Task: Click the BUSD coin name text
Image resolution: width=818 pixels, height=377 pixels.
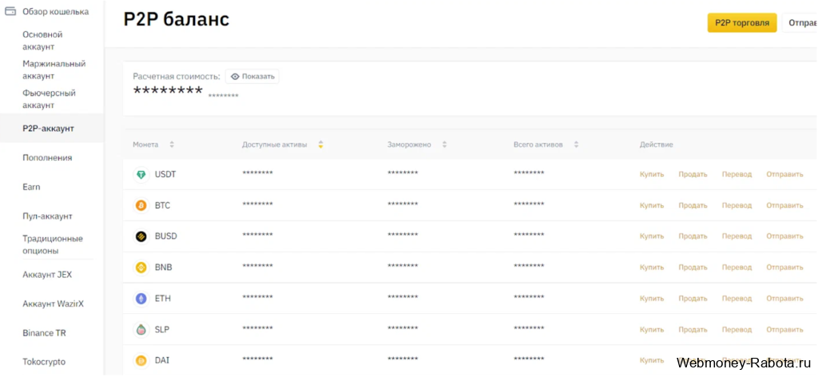Action: click(x=166, y=236)
